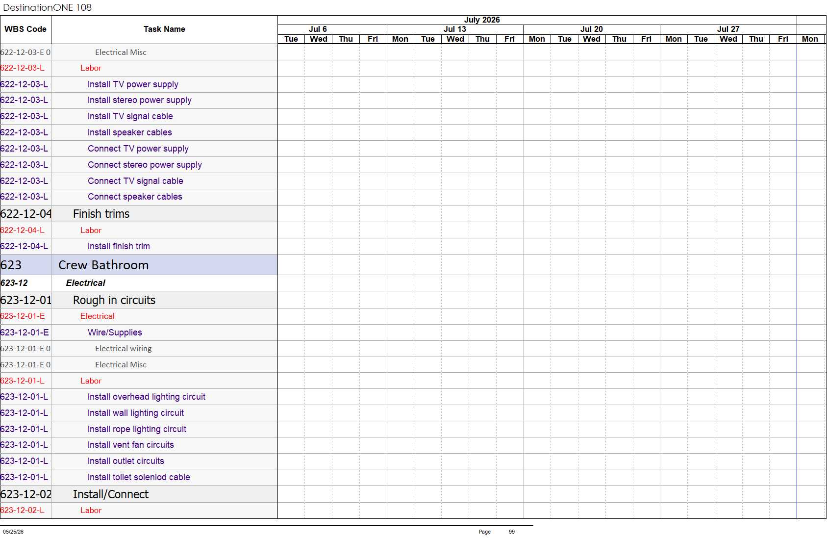827x538 pixels.
Task: Select the Install wall lighting circuit task
Action: point(136,413)
